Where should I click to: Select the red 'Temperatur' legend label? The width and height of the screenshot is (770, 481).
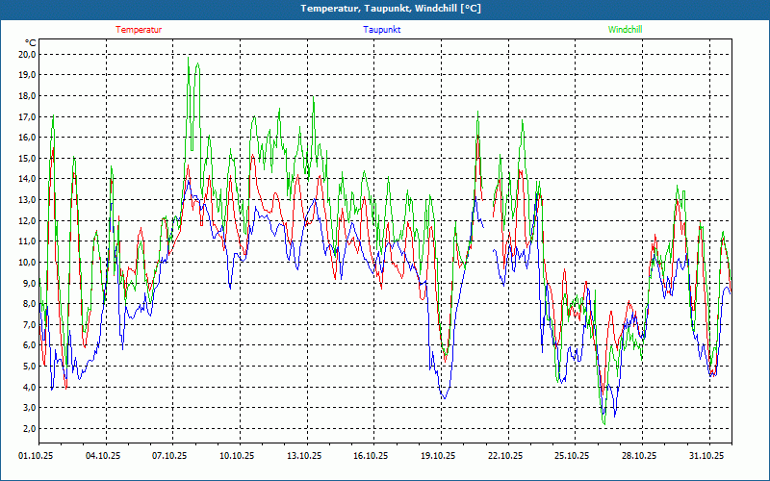(139, 30)
